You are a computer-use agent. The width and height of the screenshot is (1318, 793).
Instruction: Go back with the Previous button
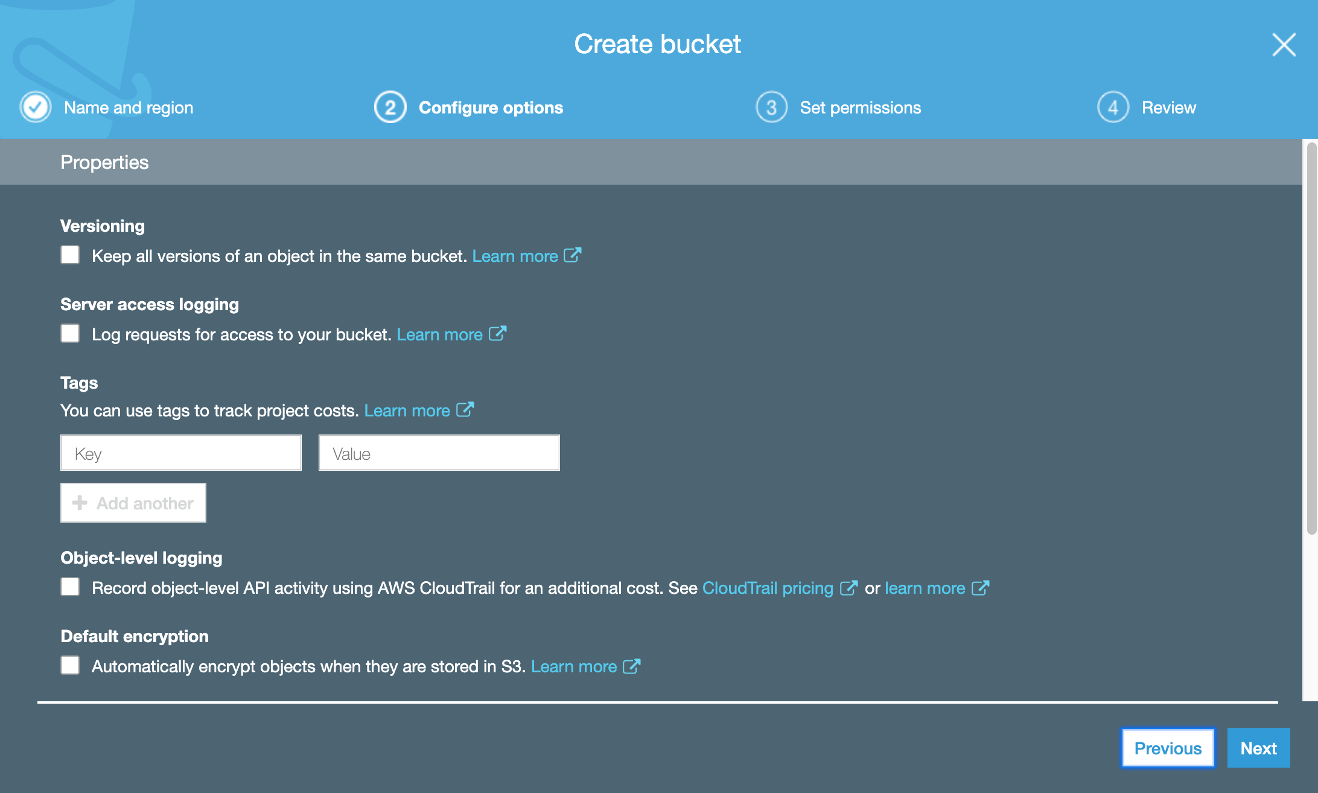click(x=1168, y=748)
